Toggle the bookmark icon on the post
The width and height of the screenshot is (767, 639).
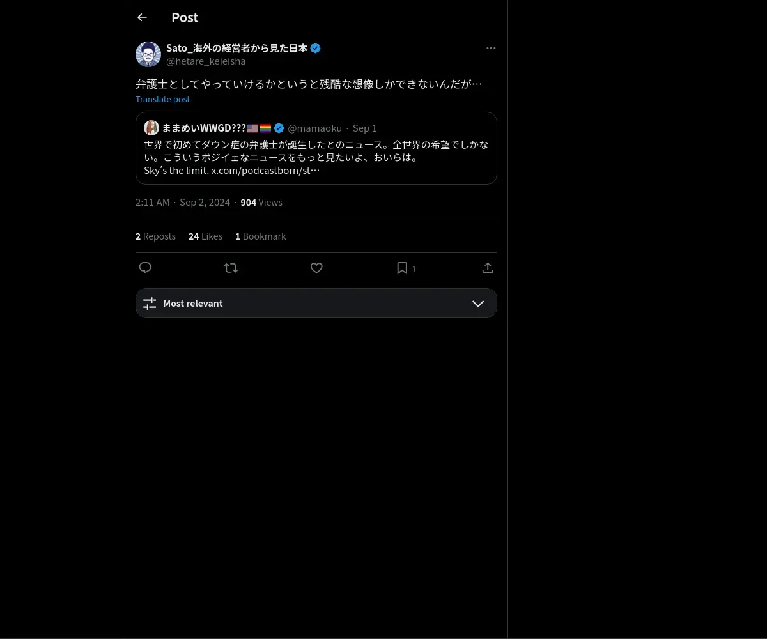point(402,268)
